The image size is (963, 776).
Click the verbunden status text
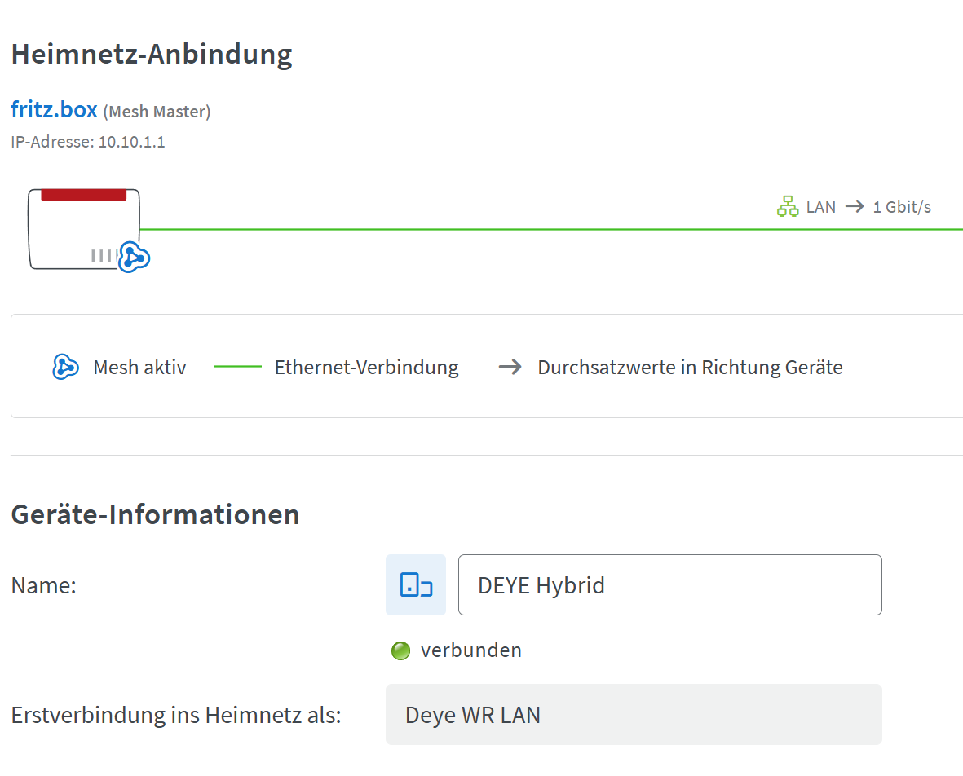click(471, 650)
